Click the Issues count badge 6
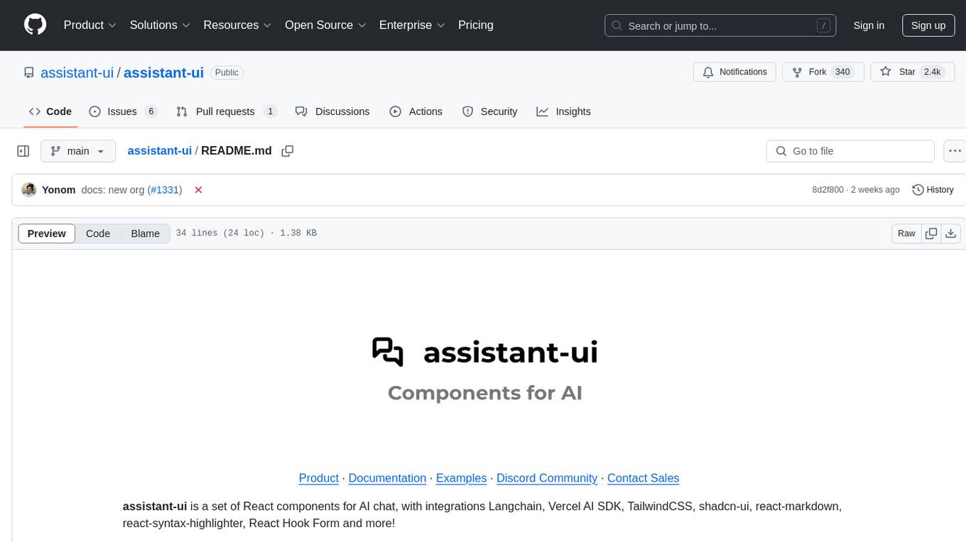This screenshot has width=966, height=542. tap(151, 111)
